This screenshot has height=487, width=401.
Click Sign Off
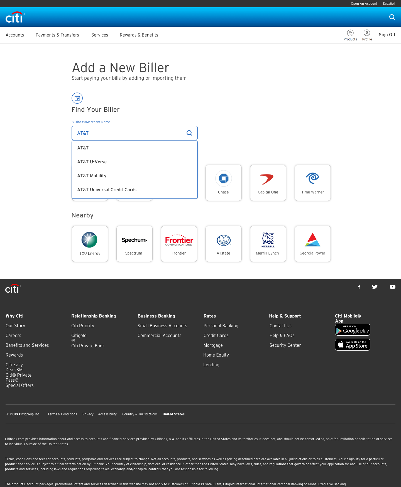(x=387, y=35)
